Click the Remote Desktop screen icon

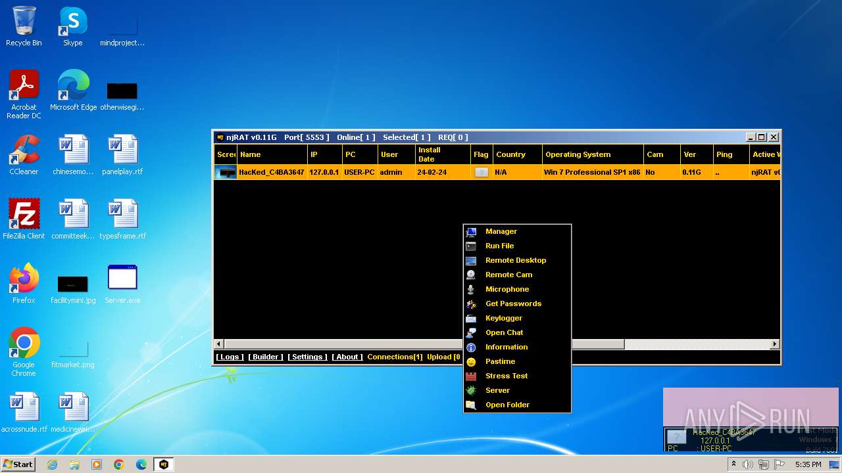click(x=471, y=261)
